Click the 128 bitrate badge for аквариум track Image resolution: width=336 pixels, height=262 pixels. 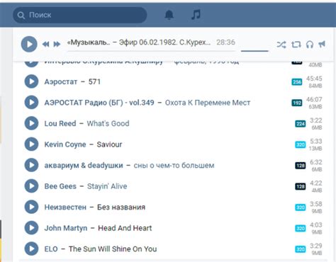(301, 166)
